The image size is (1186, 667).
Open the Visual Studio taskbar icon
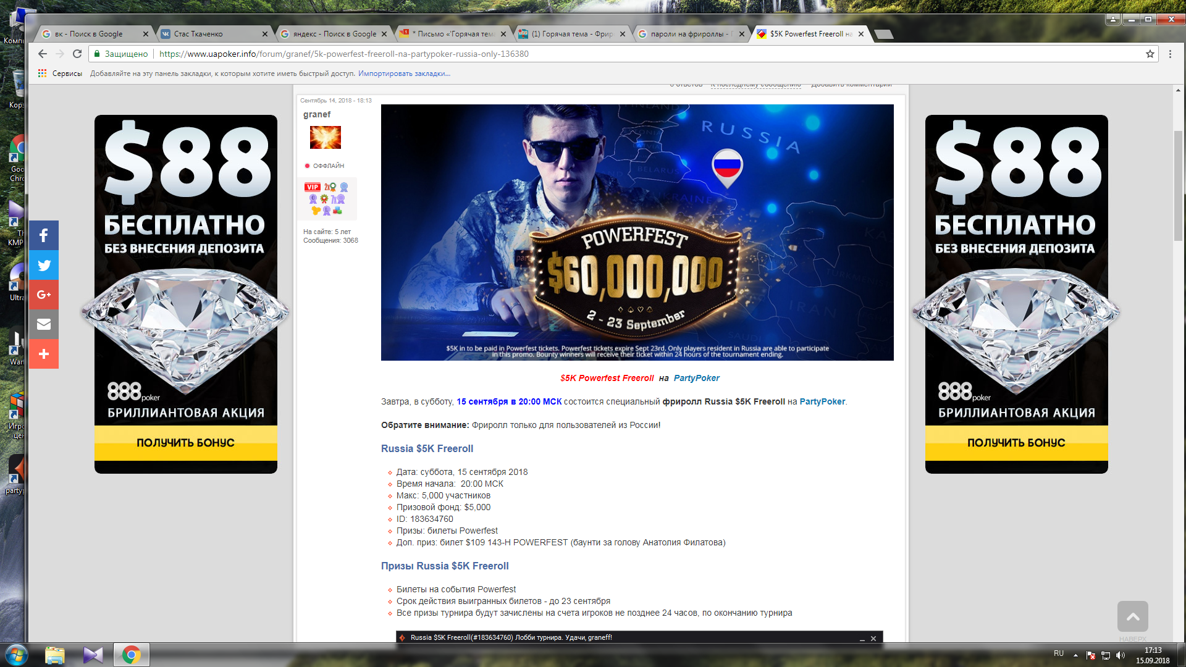(93, 655)
